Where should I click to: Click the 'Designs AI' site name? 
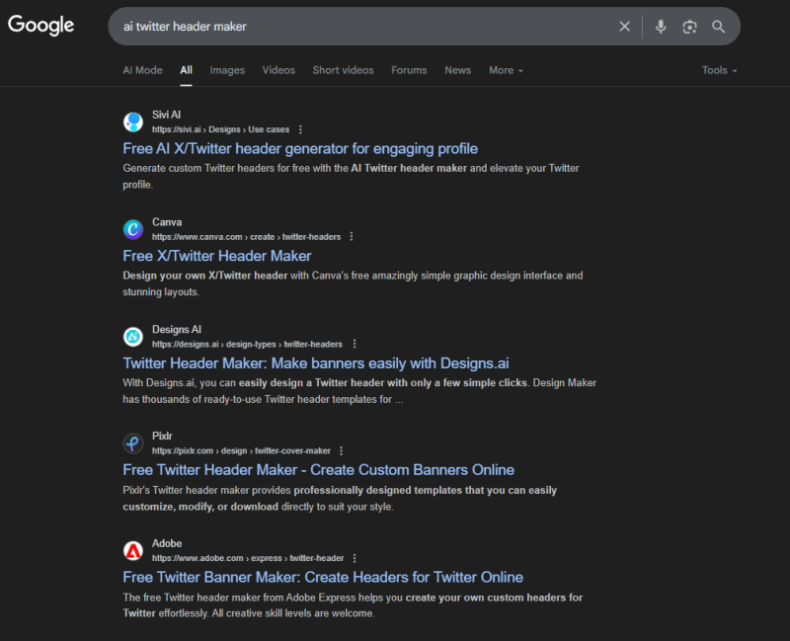pyautogui.click(x=177, y=330)
